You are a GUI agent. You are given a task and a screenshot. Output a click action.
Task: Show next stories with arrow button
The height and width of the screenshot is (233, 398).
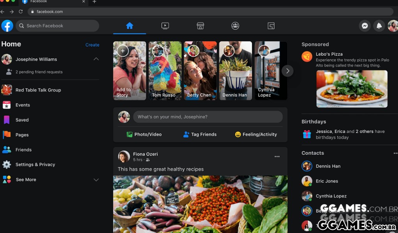click(x=287, y=71)
